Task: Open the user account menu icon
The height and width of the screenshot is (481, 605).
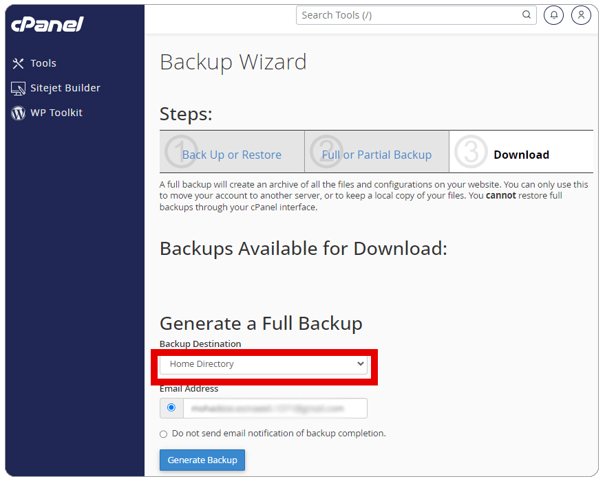Action: coord(581,15)
